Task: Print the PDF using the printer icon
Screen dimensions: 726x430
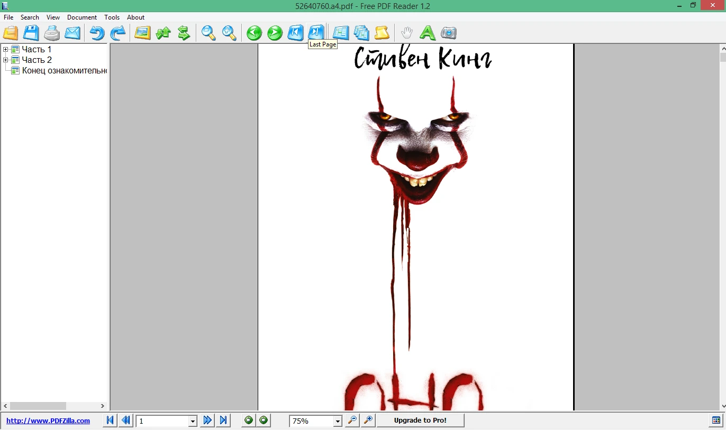Action: [x=52, y=33]
